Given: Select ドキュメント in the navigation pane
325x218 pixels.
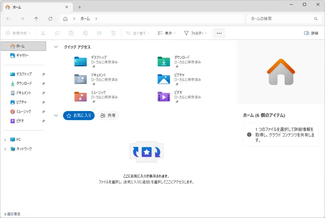Looking at the screenshot, I should (23, 93).
